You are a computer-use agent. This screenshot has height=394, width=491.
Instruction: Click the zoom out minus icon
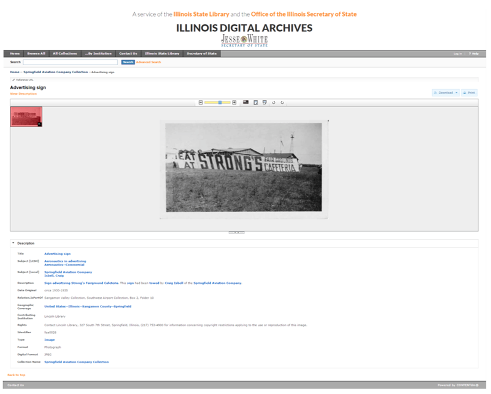tap(201, 103)
